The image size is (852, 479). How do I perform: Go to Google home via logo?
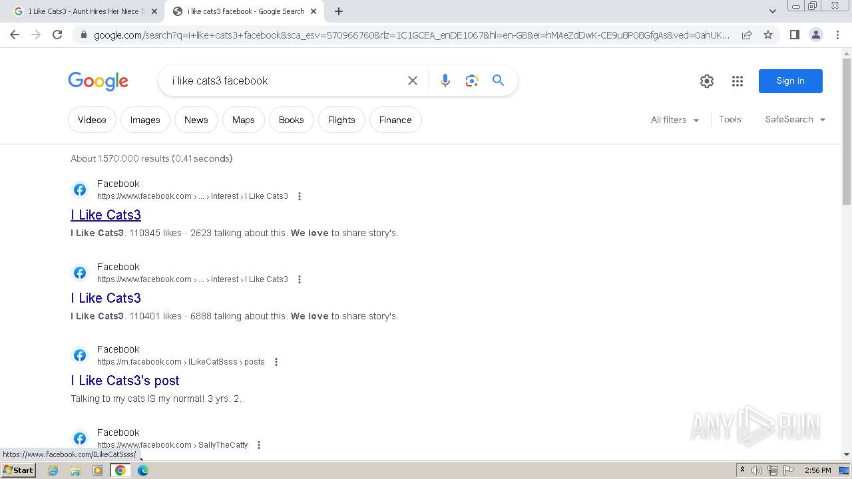click(98, 81)
